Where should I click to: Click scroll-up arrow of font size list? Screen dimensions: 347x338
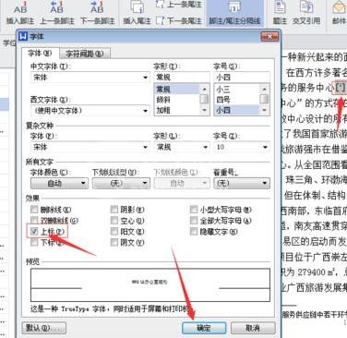[x=264, y=89]
